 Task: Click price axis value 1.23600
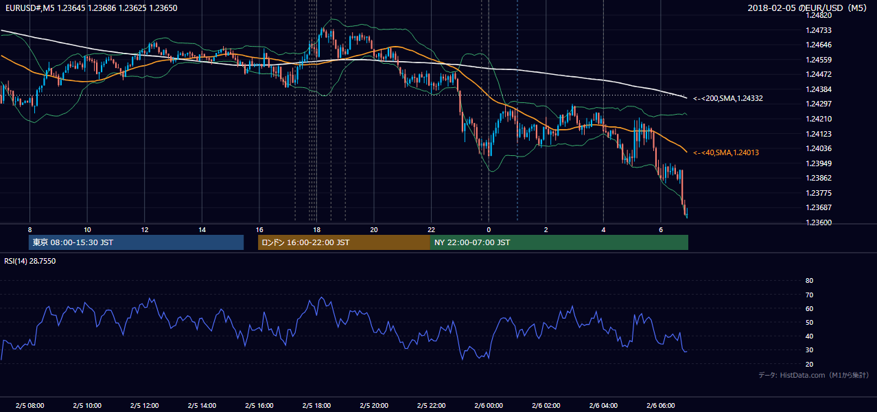tap(818, 222)
